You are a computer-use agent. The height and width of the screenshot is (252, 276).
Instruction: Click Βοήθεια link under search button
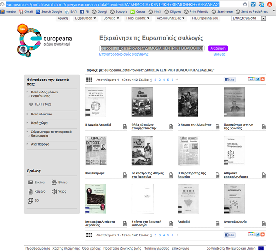coord(219,54)
